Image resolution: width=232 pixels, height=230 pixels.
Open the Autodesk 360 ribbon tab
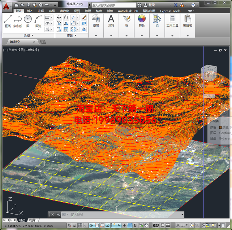(x=128, y=11)
